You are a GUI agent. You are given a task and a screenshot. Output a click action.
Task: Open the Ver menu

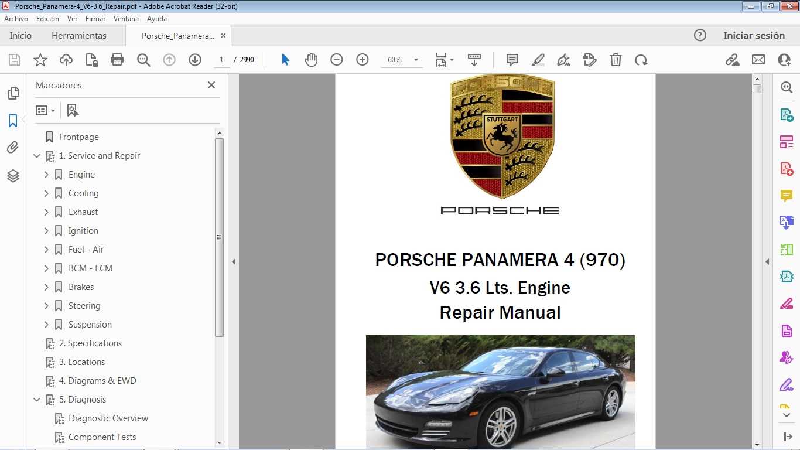pyautogui.click(x=73, y=19)
